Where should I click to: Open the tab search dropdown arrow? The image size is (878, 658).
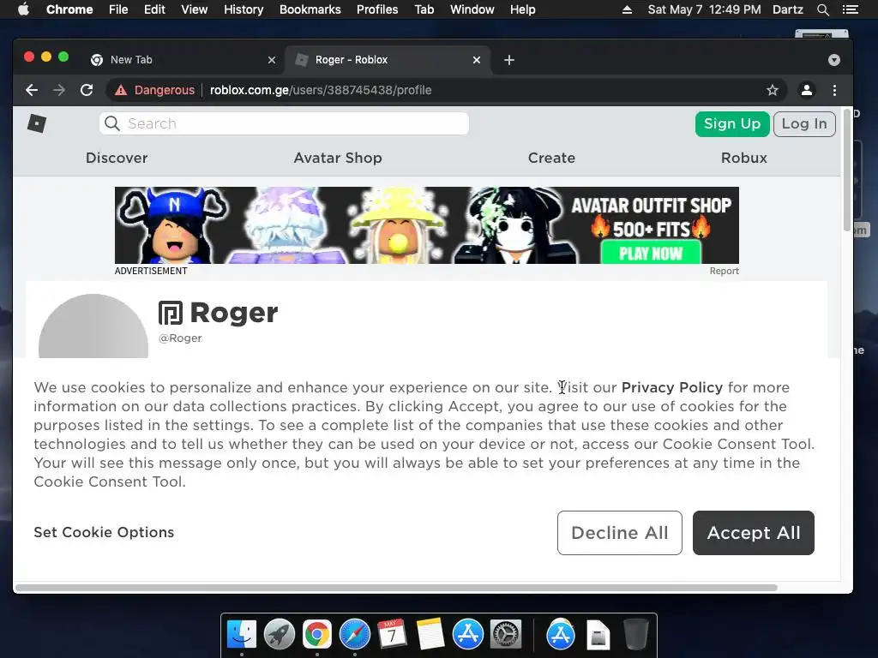tap(833, 60)
